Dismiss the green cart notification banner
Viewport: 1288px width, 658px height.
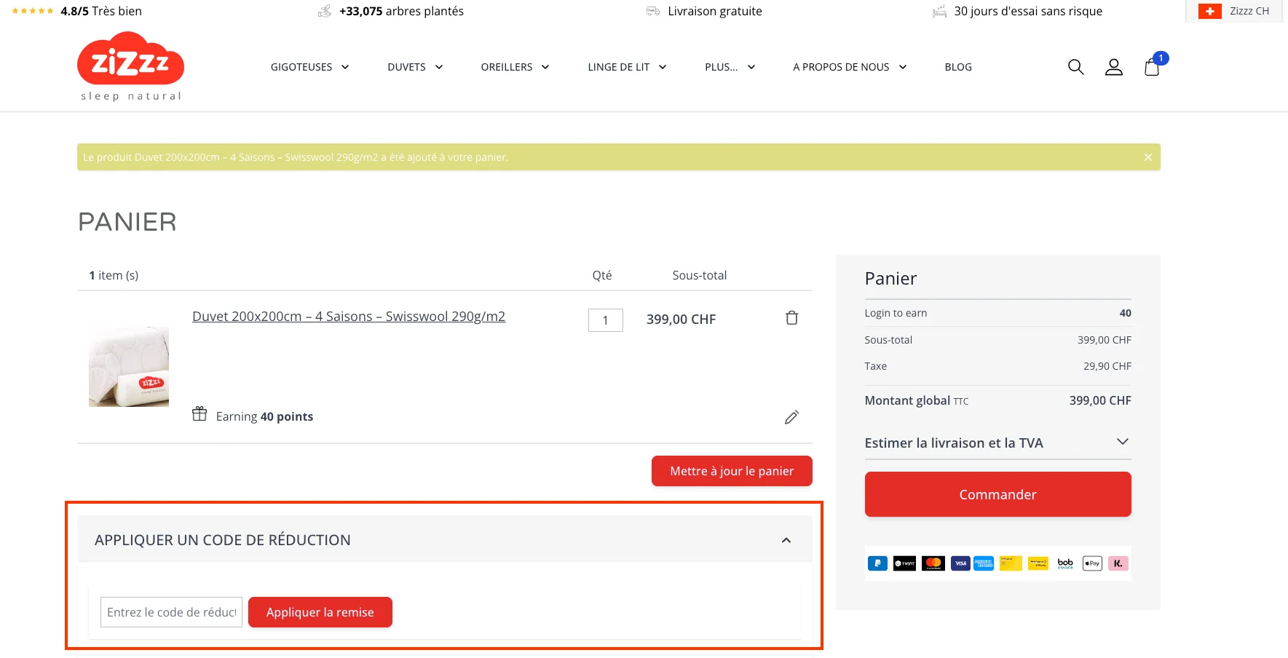1147,156
